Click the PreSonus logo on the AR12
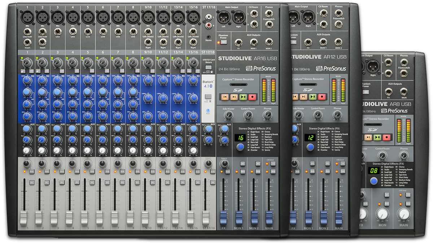Screen dimensions: 433x243 [331, 68]
